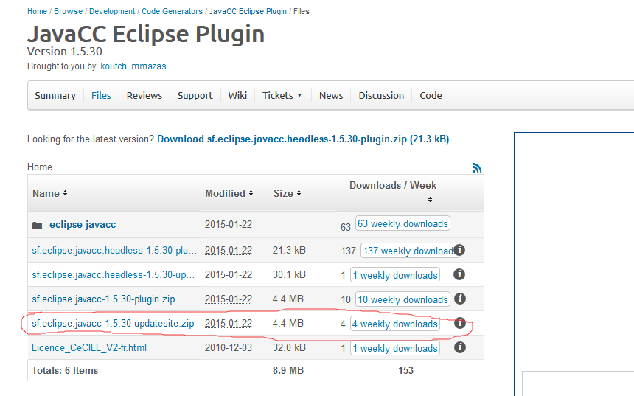Download latest headless-1.5.30-plugin.zip link
The height and width of the screenshot is (396, 634).
click(303, 139)
